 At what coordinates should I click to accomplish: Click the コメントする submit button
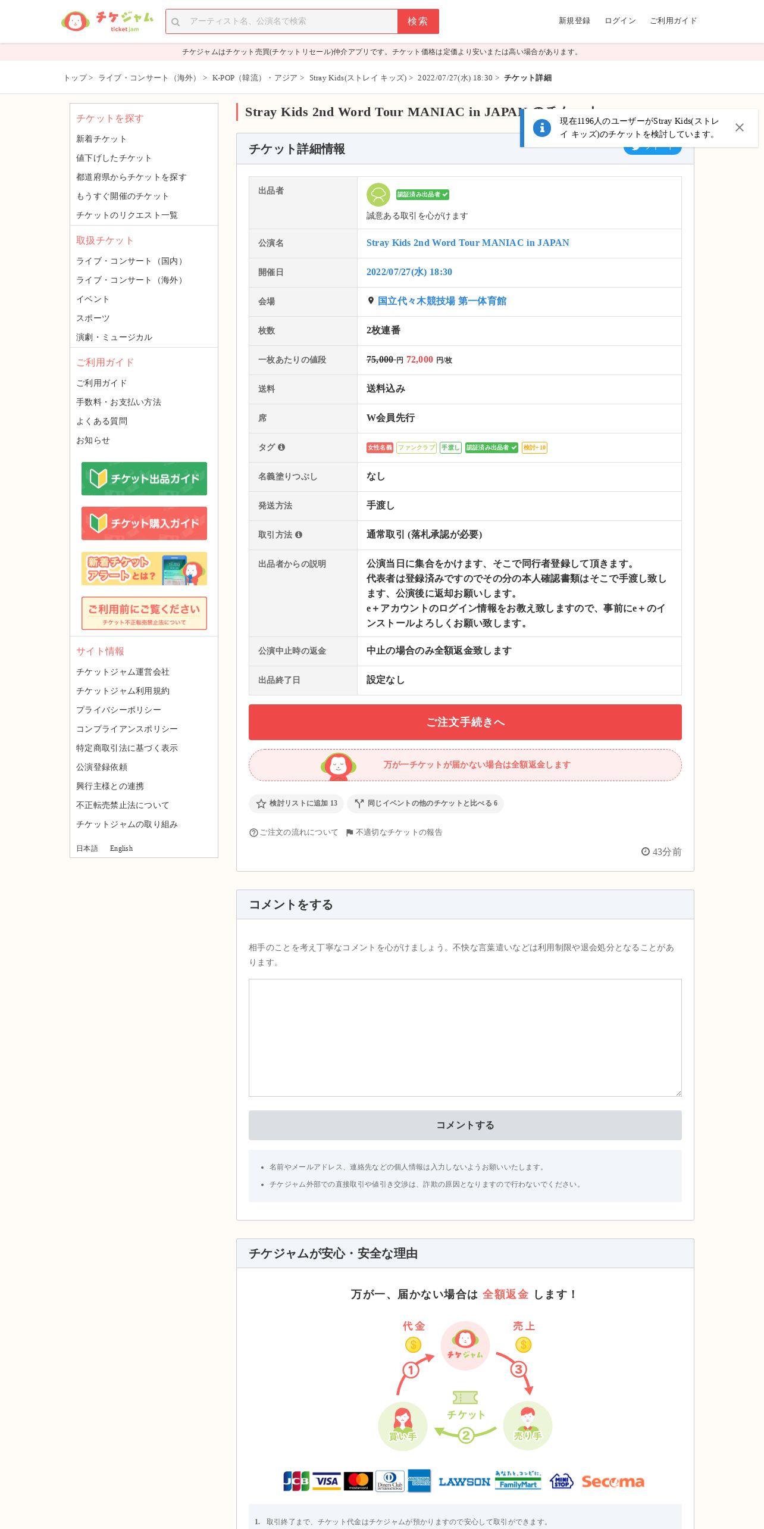[465, 1125]
